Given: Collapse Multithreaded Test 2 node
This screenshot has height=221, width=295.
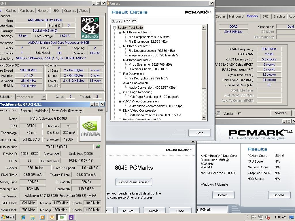Looking at the screenshot, I should click(x=120, y=46).
